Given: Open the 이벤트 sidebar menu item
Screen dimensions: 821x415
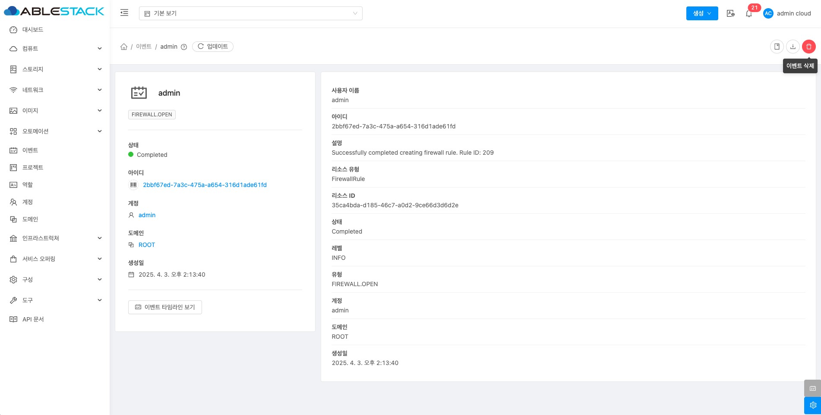Looking at the screenshot, I should coord(30,150).
